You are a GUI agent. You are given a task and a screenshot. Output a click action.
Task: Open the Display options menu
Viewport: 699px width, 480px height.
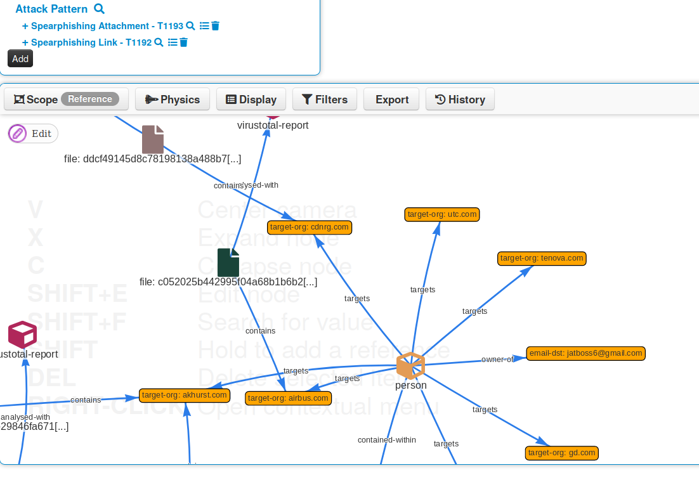[251, 100]
